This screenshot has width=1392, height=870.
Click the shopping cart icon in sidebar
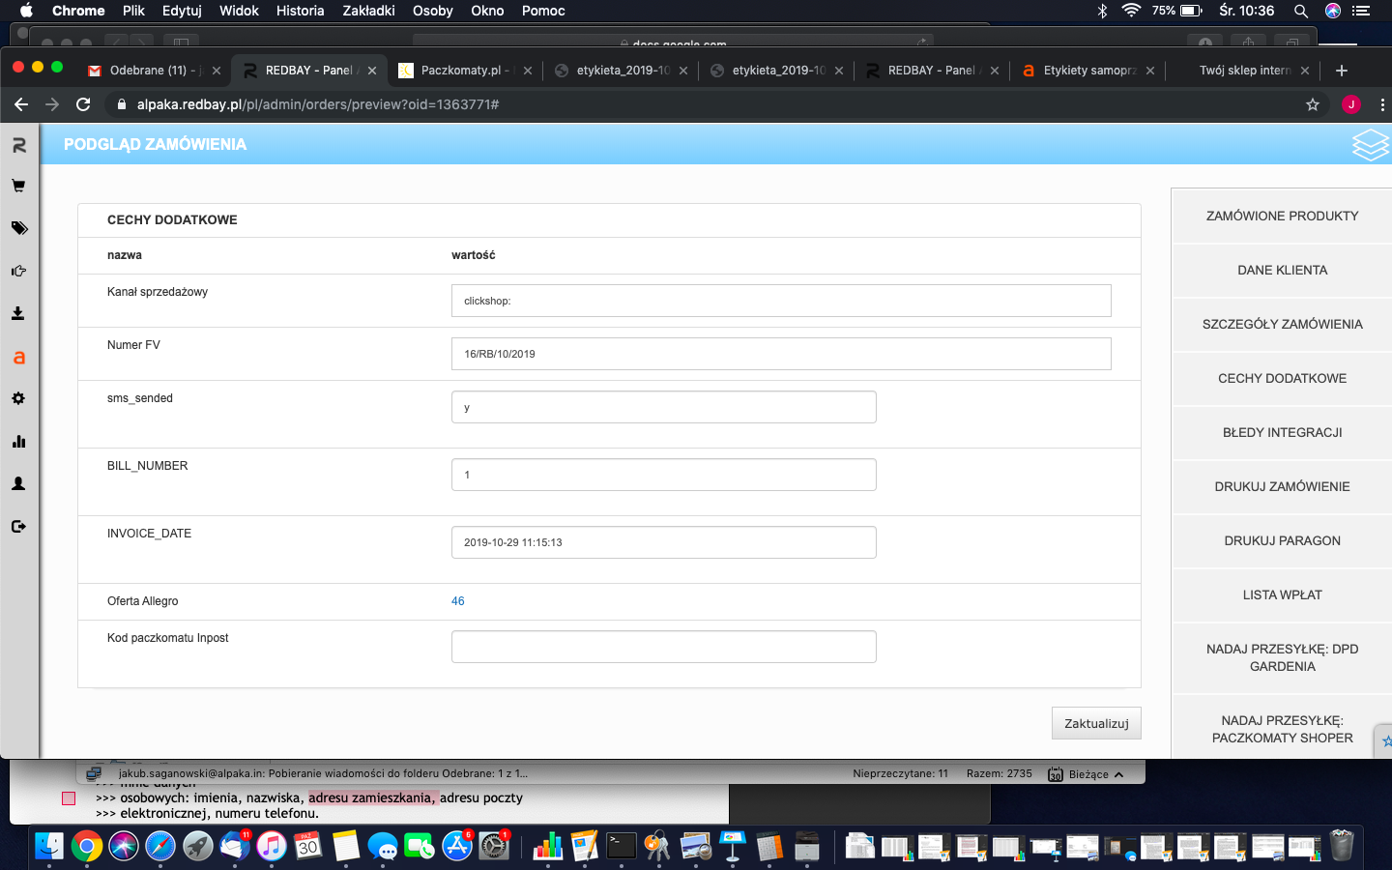(18, 186)
